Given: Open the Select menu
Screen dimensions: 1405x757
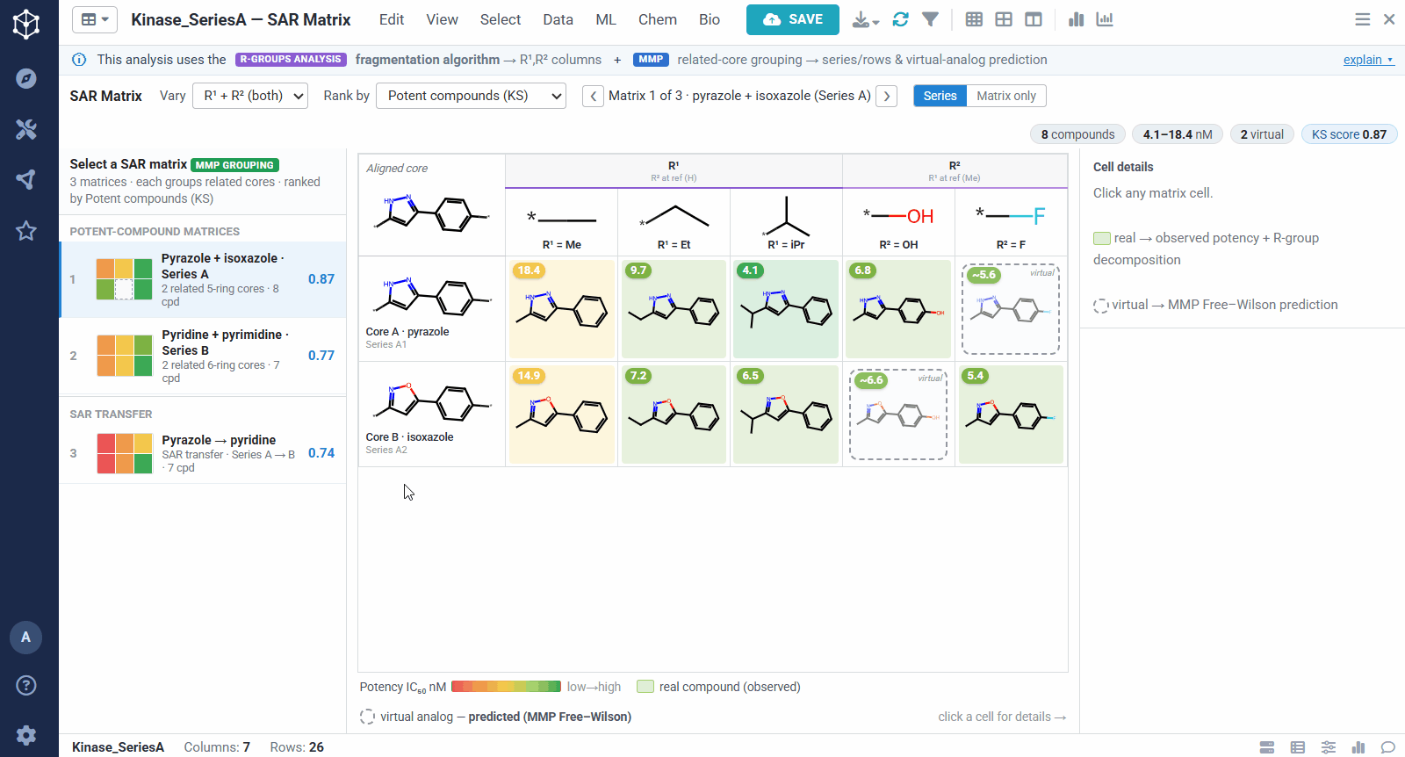Looking at the screenshot, I should (501, 19).
